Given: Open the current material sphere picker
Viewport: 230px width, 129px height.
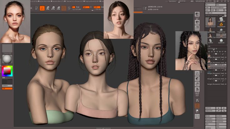Looking at the screenshot, I should click(7, 59).
